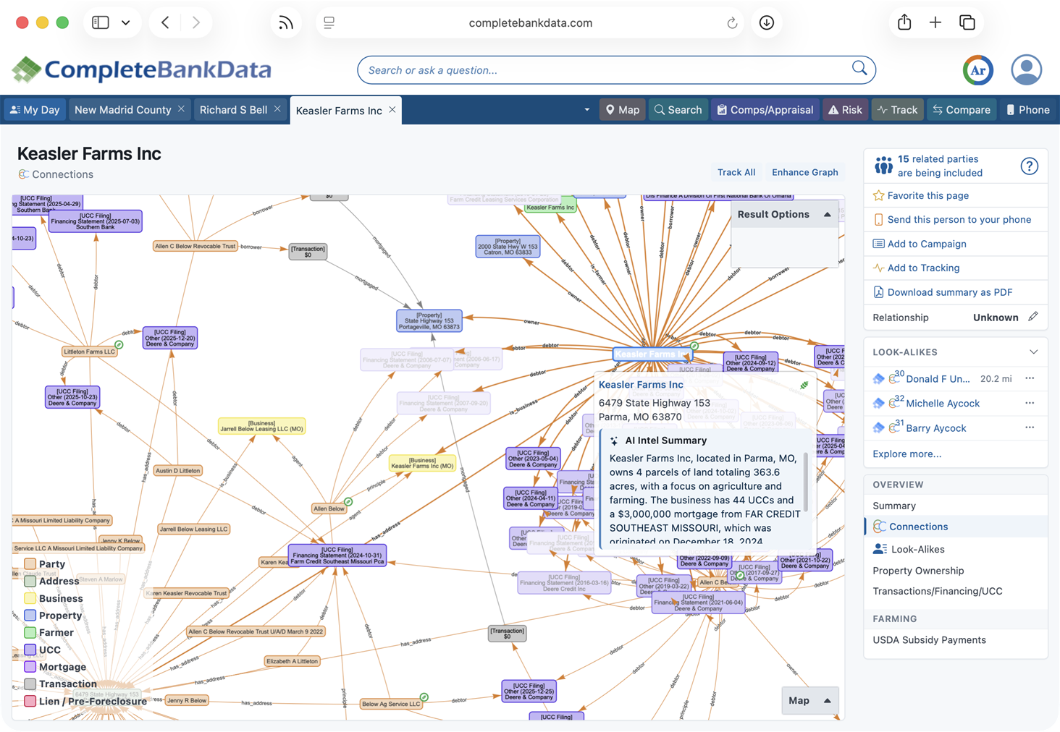This screenshot has height=732, width=1060.
Task: Click the Track All button
Action: pyautogui.click(x=736, y=172)
